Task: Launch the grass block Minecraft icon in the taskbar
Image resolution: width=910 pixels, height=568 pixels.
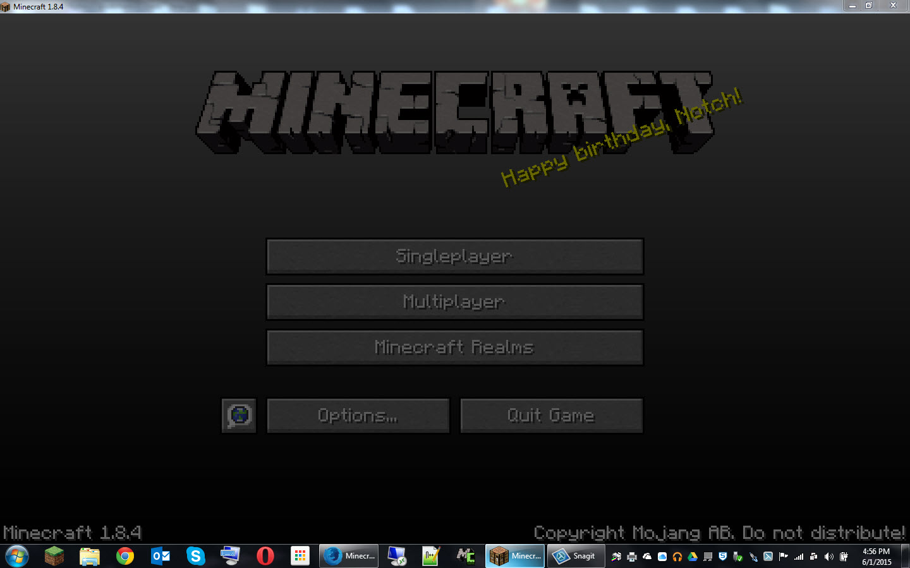Action: point(54,556)
